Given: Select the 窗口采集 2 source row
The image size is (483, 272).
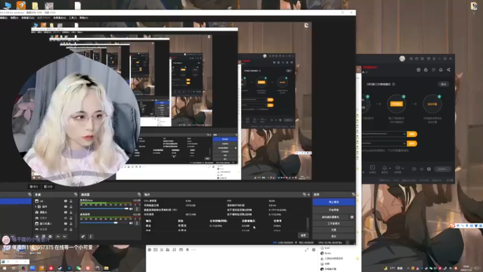Looking at the screenshot, I should [x=54, y=224].
